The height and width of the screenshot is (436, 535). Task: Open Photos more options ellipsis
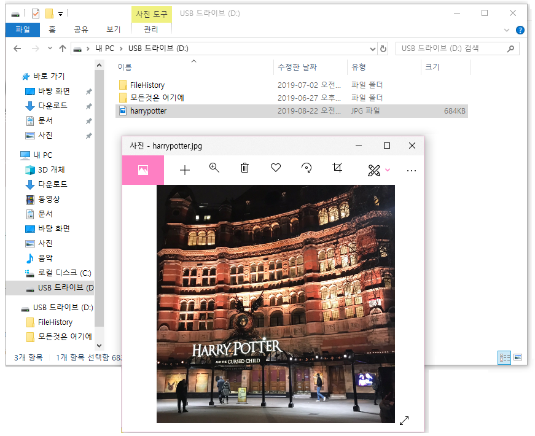coord(412,170)
